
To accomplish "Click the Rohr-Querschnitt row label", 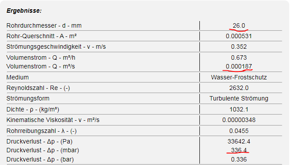I will click(x=42, y=36).
